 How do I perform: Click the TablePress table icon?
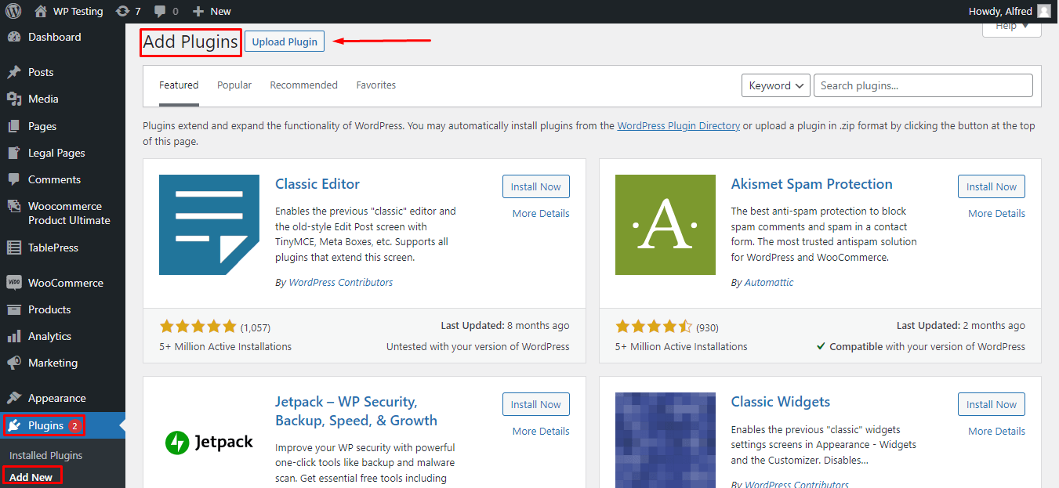click(x=13, y=248)
